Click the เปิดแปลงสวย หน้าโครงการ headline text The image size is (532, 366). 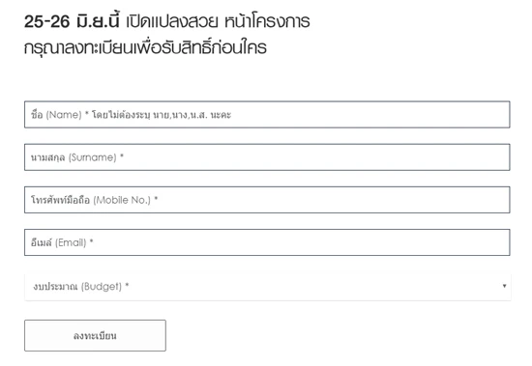pos(218,21)
